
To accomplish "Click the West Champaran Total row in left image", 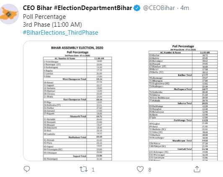I will coord(78,79).
